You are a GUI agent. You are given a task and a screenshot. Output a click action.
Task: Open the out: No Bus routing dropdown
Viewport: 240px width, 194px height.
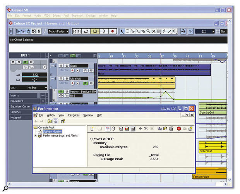click(x=29, y=88)
